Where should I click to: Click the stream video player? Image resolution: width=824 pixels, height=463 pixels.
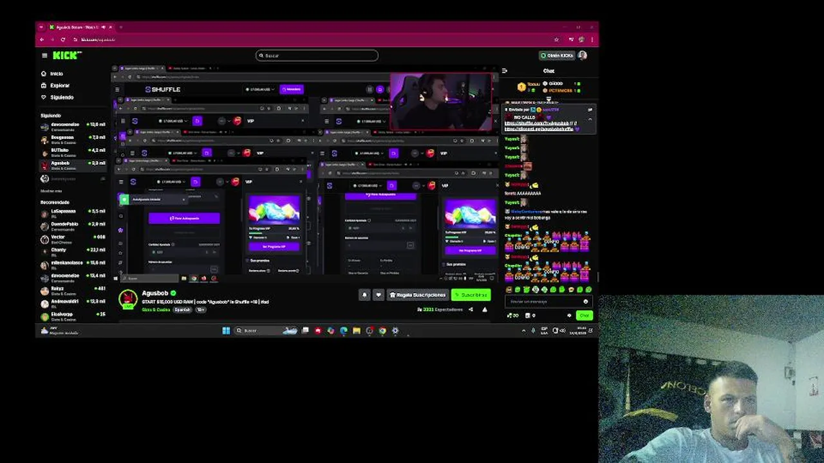306,174
